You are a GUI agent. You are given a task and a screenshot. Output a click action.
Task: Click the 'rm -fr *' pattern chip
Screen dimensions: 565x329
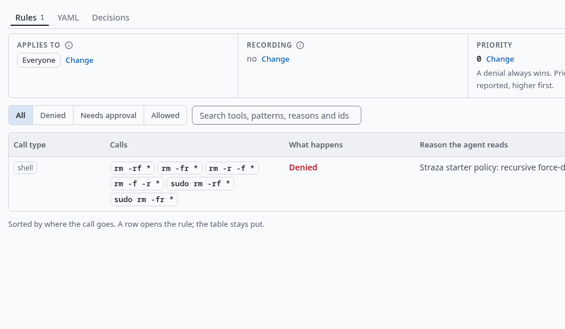pos(180,168)
